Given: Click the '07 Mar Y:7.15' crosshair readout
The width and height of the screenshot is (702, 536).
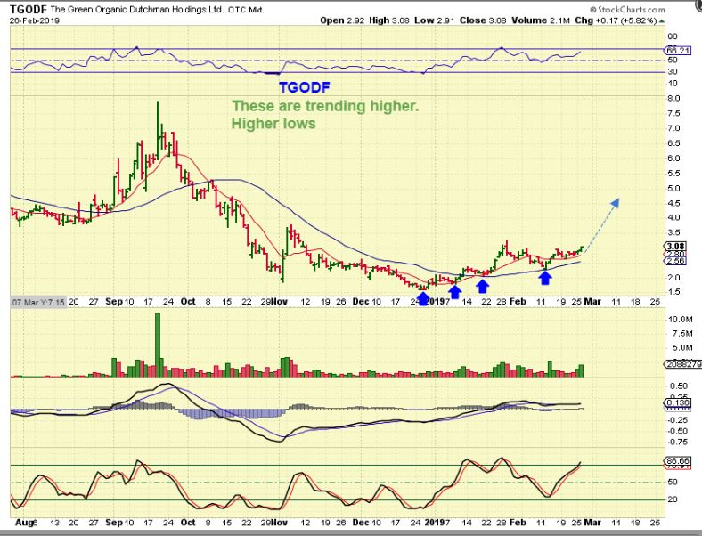Looking at the screenshot, I should [38, 302].
